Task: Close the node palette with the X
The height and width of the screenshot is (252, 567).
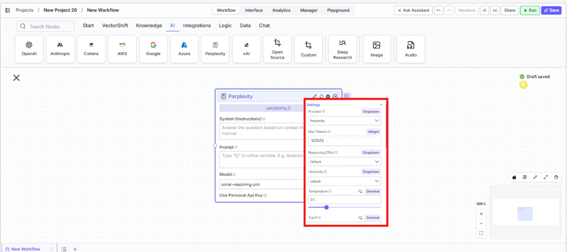Action: (16, 78)
